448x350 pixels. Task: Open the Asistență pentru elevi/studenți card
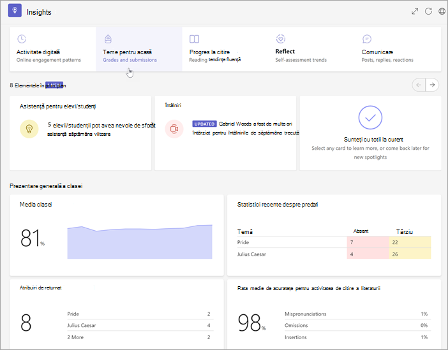[80, 133]
